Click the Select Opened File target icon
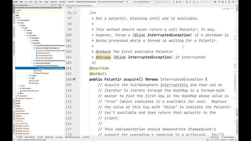The height and width of the screenshot is (141, 251). point(52,5)
